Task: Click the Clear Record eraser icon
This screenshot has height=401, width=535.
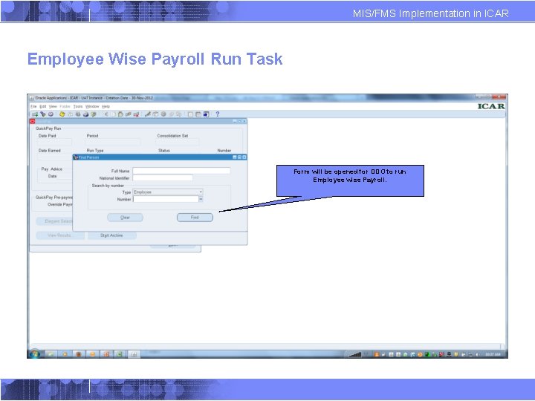Action: click(x=129, y=114)
